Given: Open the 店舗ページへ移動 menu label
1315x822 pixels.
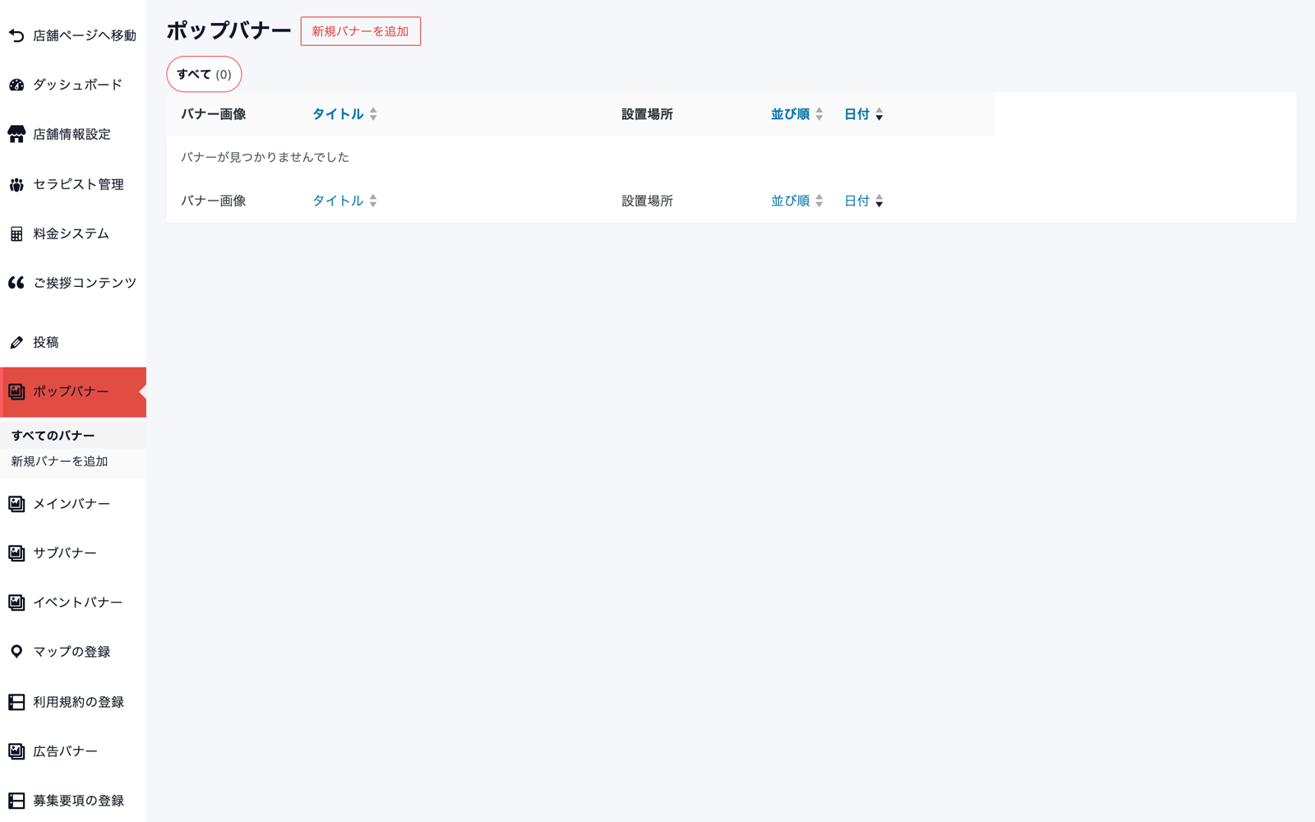Looking at the screenshot, I should click(x=85, y=35).
